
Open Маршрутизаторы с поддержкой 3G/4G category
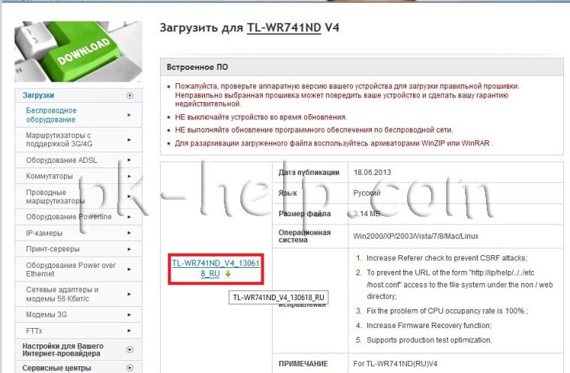[59, 140]
